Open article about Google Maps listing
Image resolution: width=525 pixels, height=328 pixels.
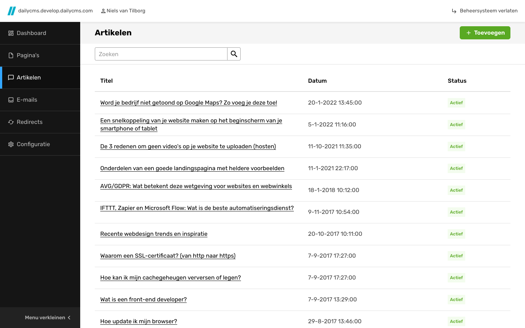[188, 103]
